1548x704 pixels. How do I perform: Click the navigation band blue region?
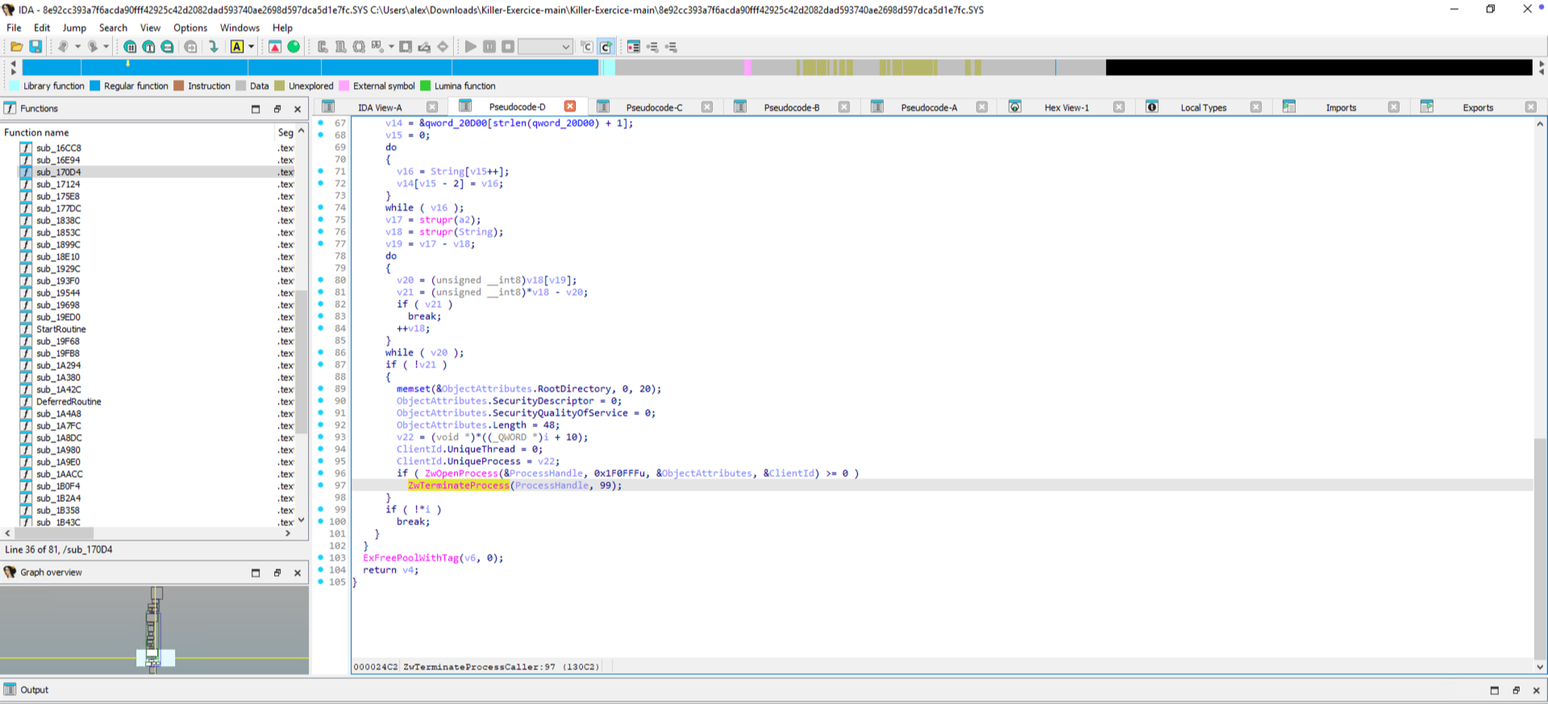pyautogui.click(x=310, y=68)
